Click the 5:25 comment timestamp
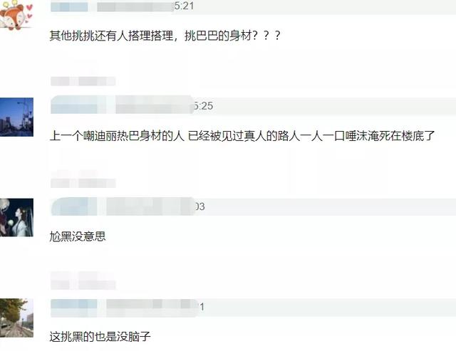The width and height of the screenshot is (456, 351). pos(204,106)
